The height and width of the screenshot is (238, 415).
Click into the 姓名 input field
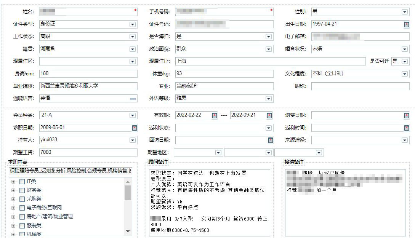click(x=88, y=12)
